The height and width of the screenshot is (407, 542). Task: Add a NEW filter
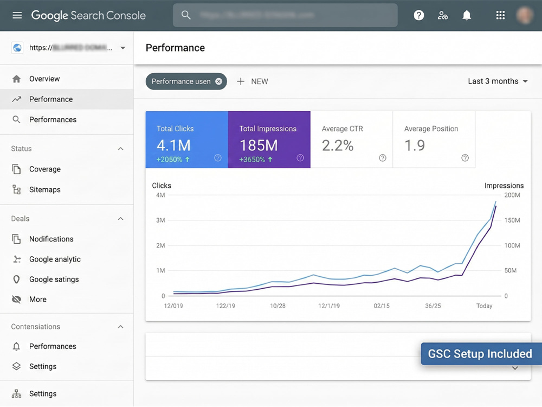[253, 81]
